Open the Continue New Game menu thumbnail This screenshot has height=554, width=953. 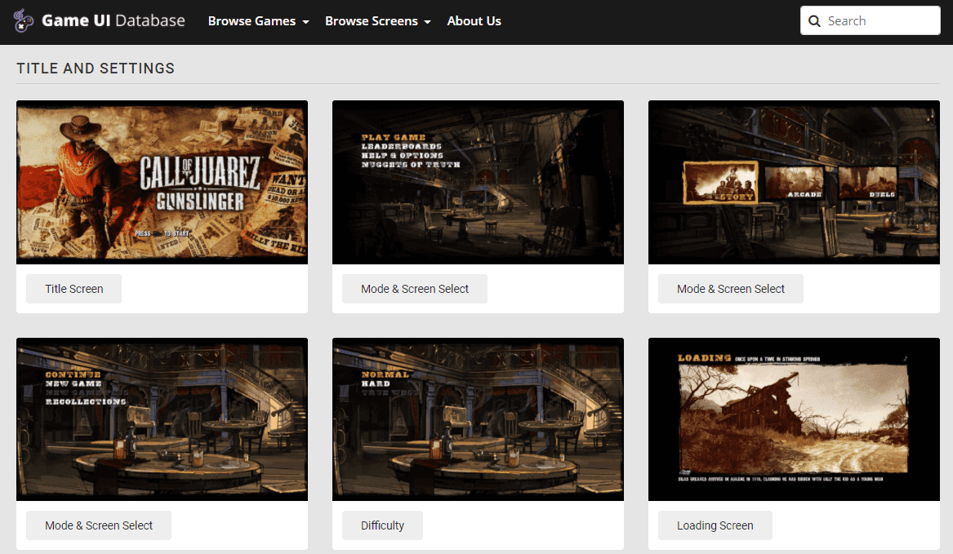coord(163,419)
